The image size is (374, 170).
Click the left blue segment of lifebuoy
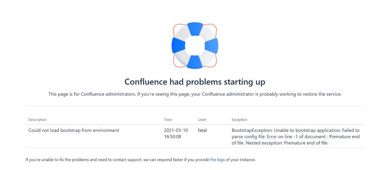pyautogui.click(x=179, y=46)
